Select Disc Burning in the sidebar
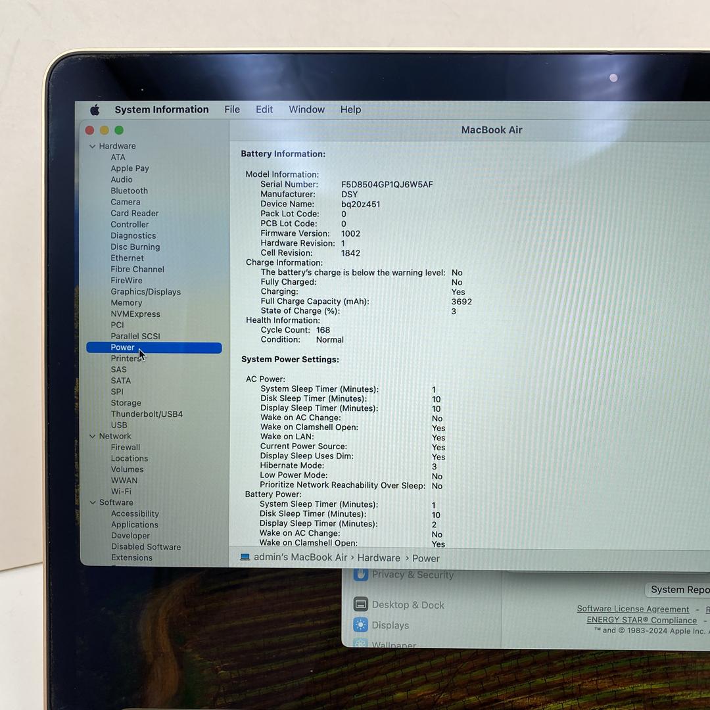The width and height of the screenshot is (710, 710). (x=135, y=247)
